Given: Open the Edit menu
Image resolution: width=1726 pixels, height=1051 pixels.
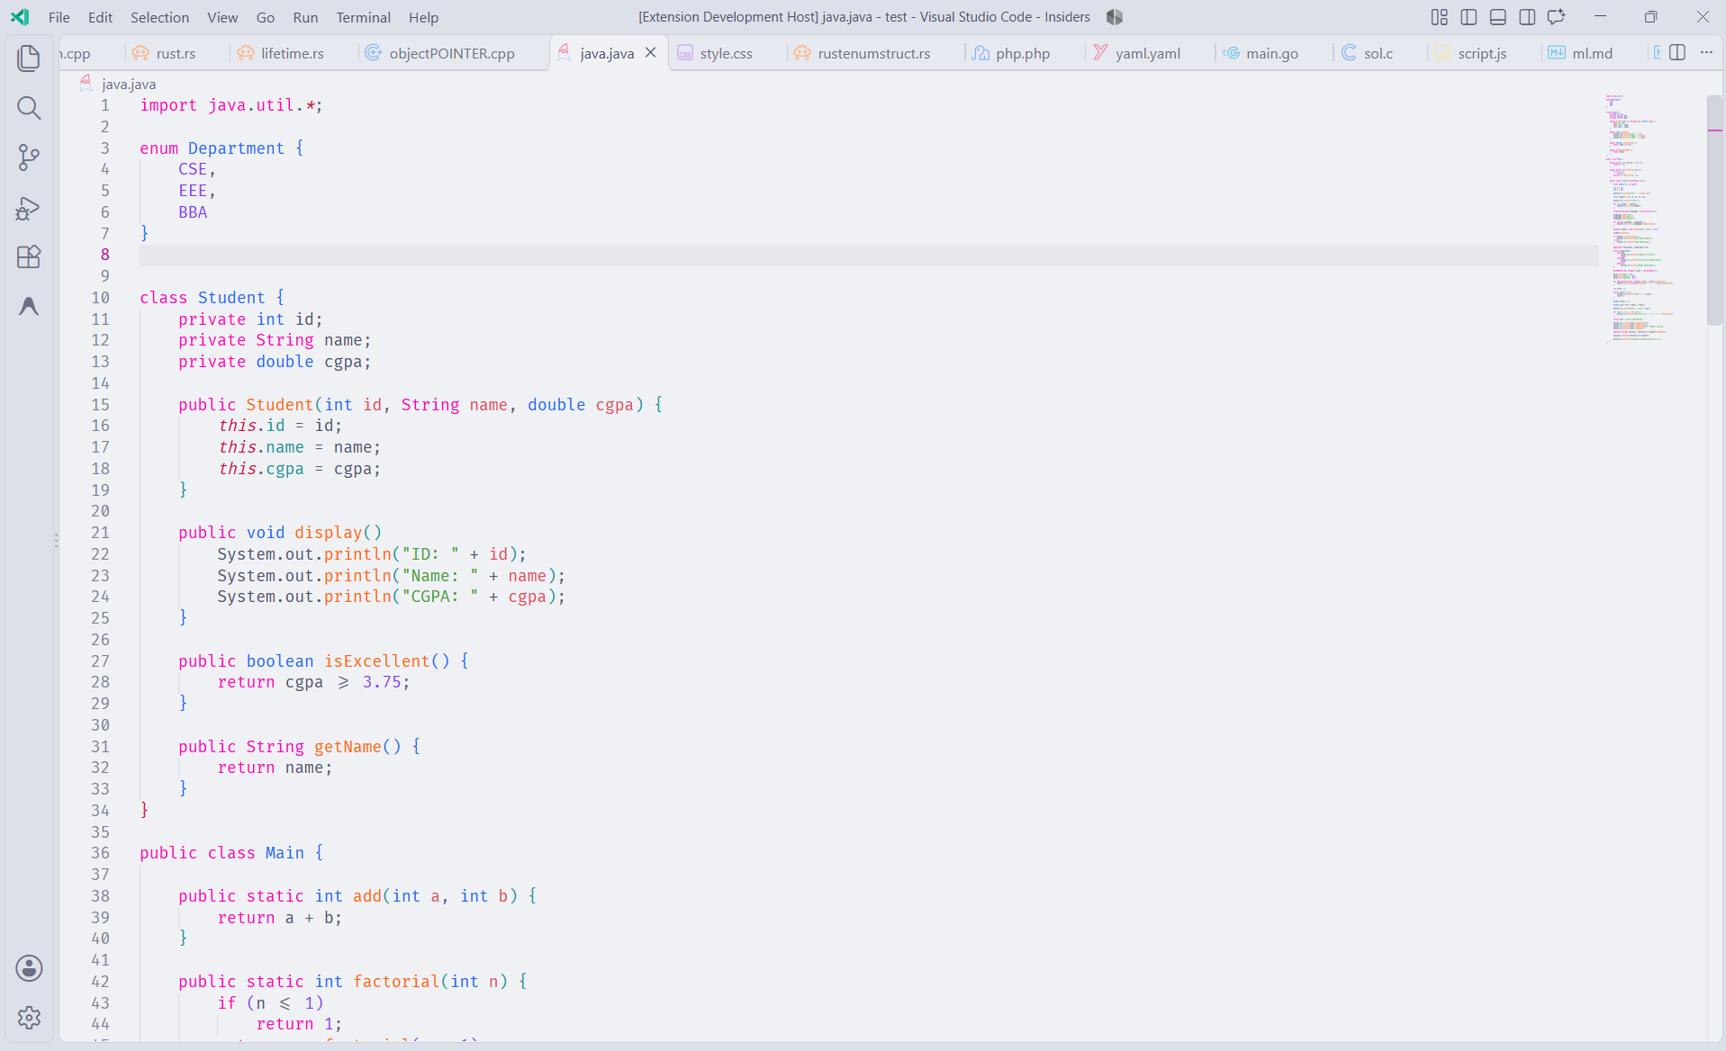Looking at the screenshot, I should tap(101, 17).
